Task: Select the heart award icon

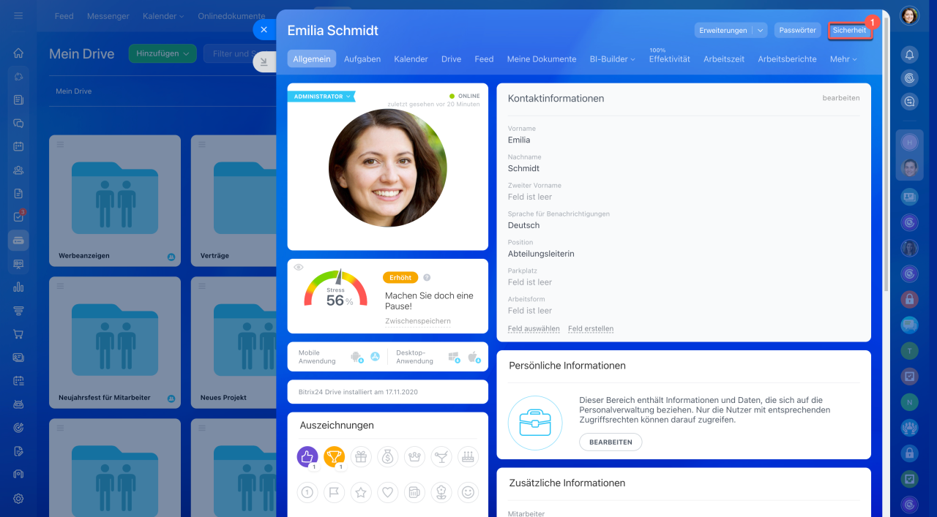Action: (388, 492)
